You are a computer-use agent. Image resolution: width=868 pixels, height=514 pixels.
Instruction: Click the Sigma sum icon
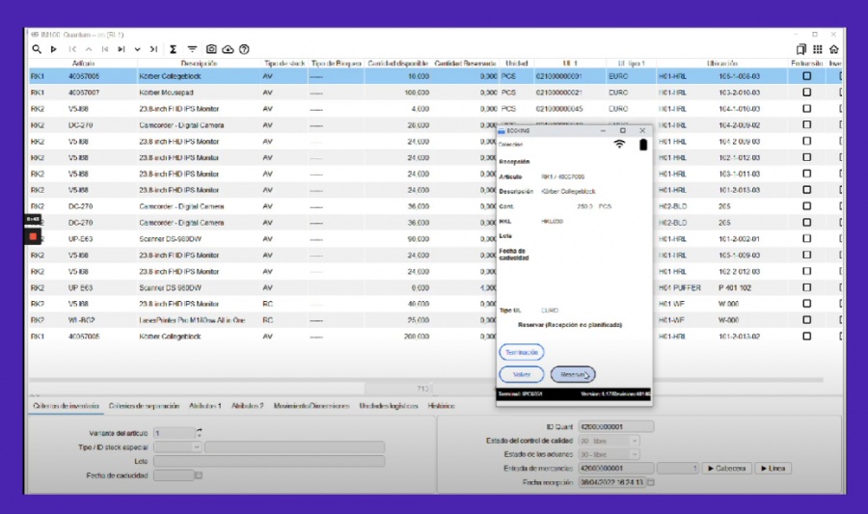coord(173,49)
